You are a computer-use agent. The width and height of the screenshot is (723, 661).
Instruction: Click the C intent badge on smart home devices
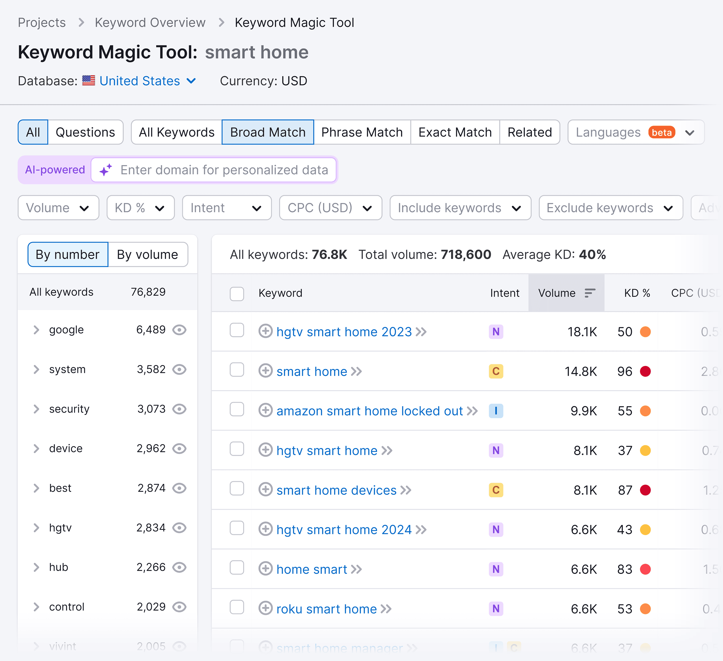(x=496, y=490)
